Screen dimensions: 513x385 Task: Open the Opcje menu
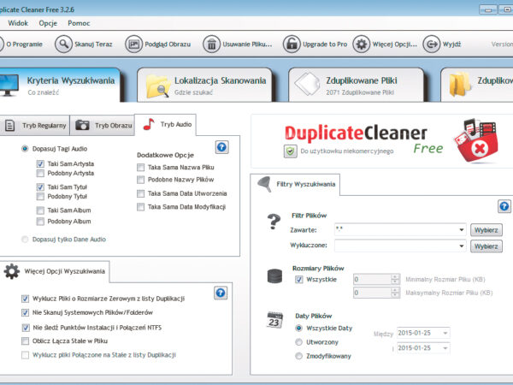coord(48,23)
